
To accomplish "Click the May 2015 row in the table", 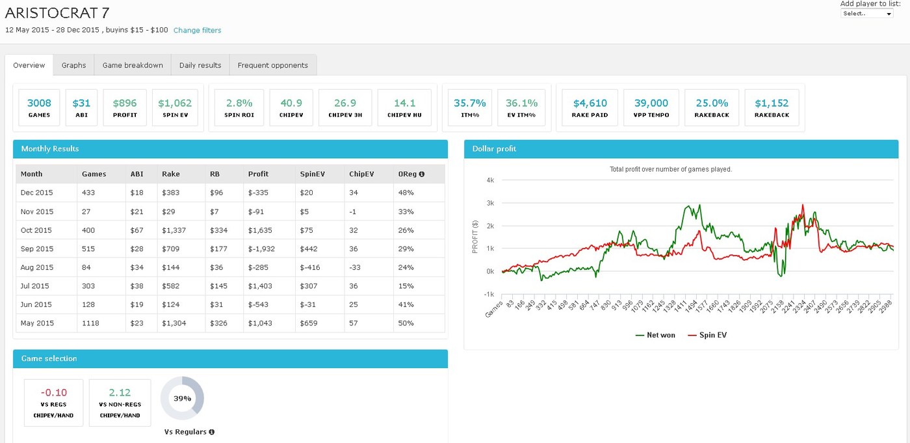I will [230, 323].
